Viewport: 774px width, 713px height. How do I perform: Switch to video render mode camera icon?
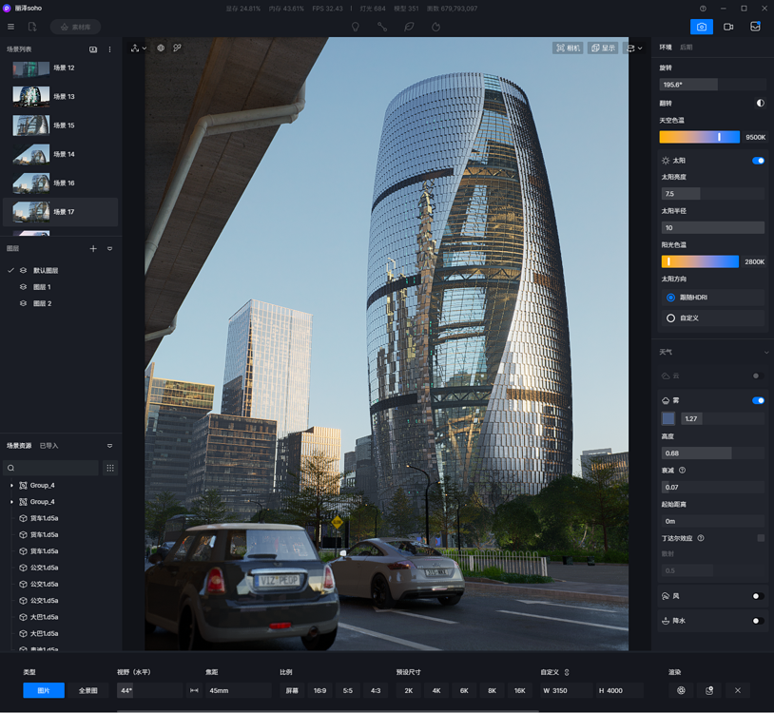pos(728,27)
